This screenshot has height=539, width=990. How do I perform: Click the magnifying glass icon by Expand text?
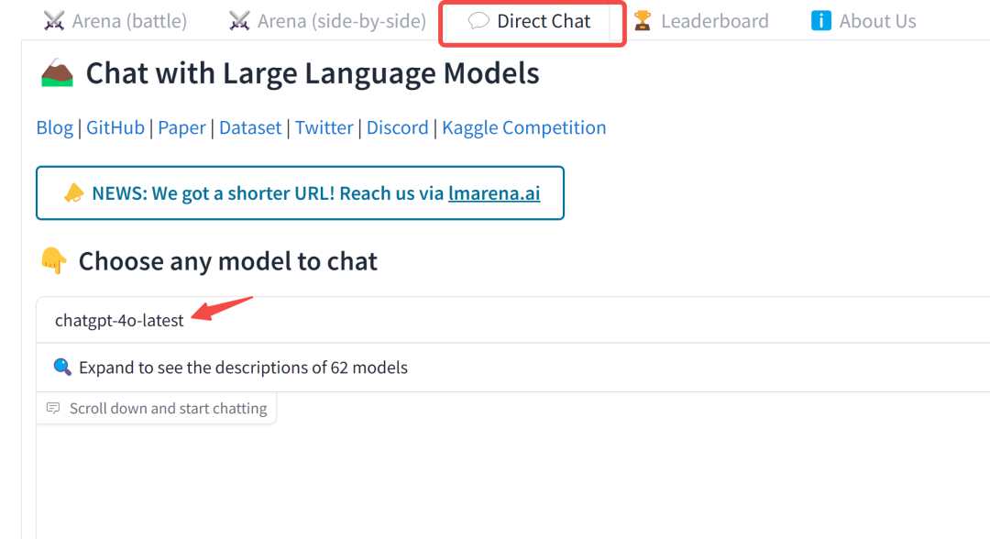62,367
